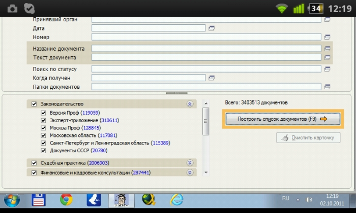Uncheck the Документы СССР checkbox
The image size is (356, 213).
[x=43, y=151]
